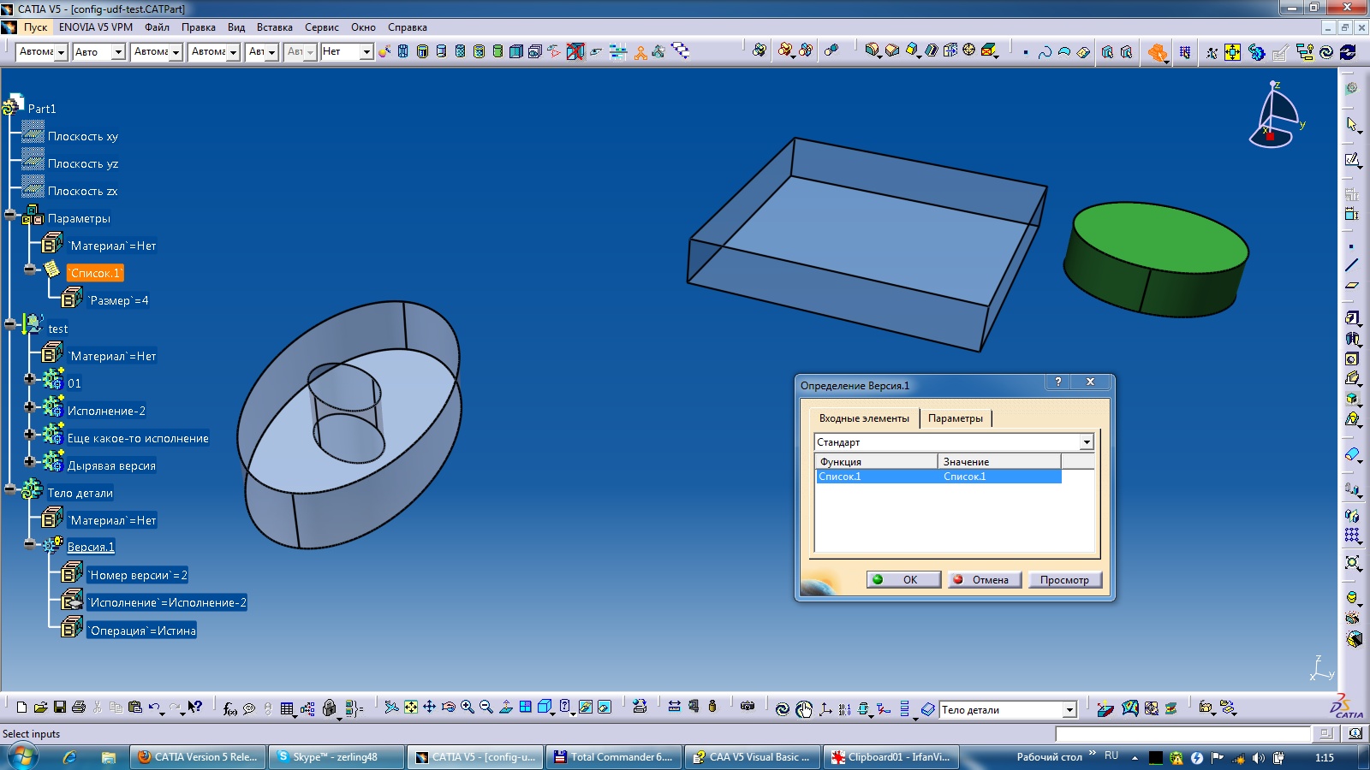Expand the 01 tree node
The width and height of the screenshot is (1370, 770).
tap(29, 378)
